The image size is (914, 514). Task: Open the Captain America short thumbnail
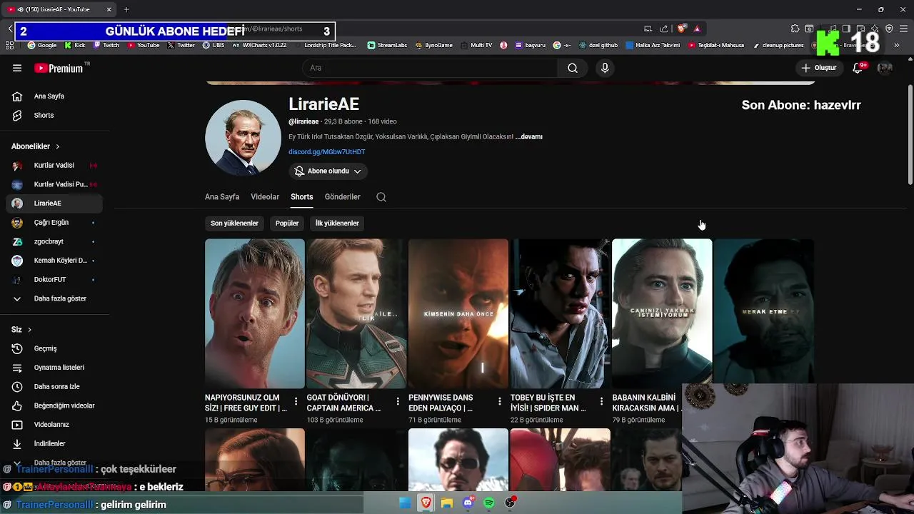tap(356, 313)
